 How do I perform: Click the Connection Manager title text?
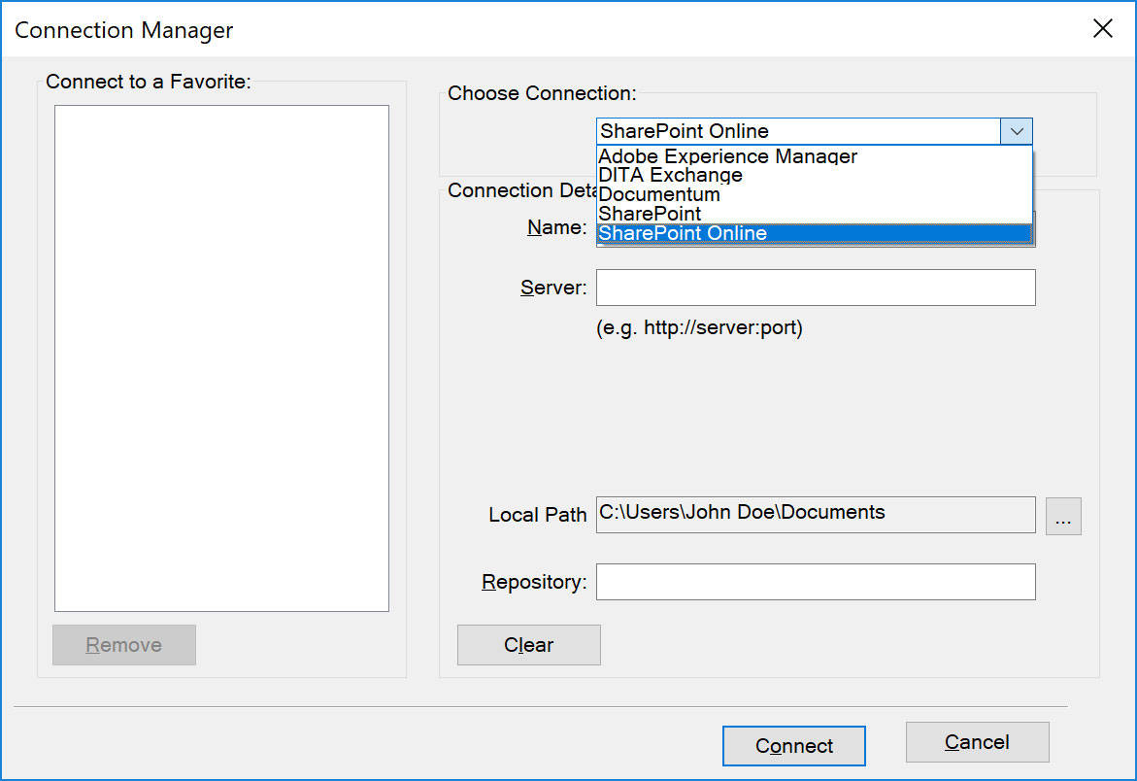(123, 30)
